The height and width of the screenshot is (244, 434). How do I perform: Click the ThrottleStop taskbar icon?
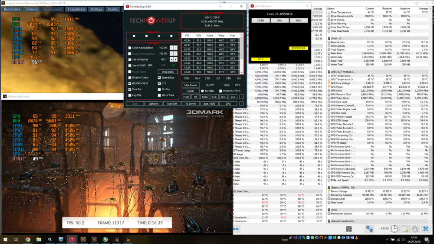[x=72, y=240]
